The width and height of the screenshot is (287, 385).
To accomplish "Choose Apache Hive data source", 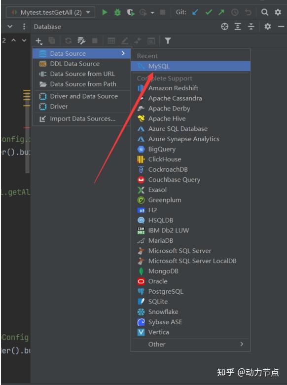I will point(191,118).
